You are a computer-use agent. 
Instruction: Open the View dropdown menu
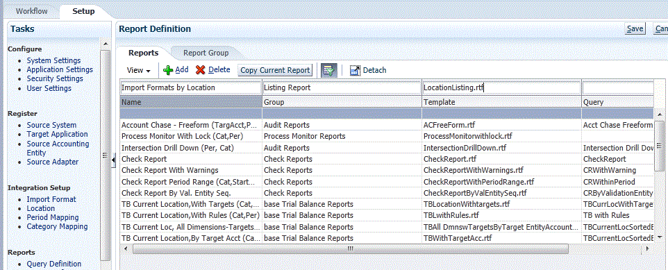139,70
